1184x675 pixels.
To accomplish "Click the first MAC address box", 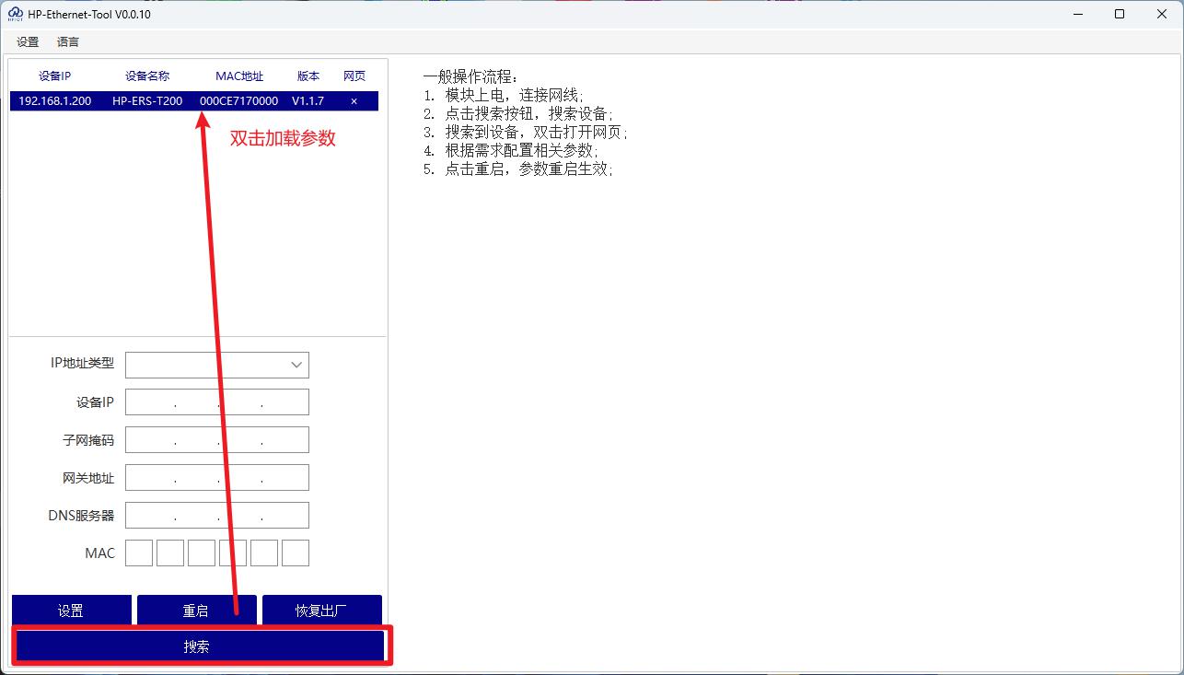I will (138, 553).
